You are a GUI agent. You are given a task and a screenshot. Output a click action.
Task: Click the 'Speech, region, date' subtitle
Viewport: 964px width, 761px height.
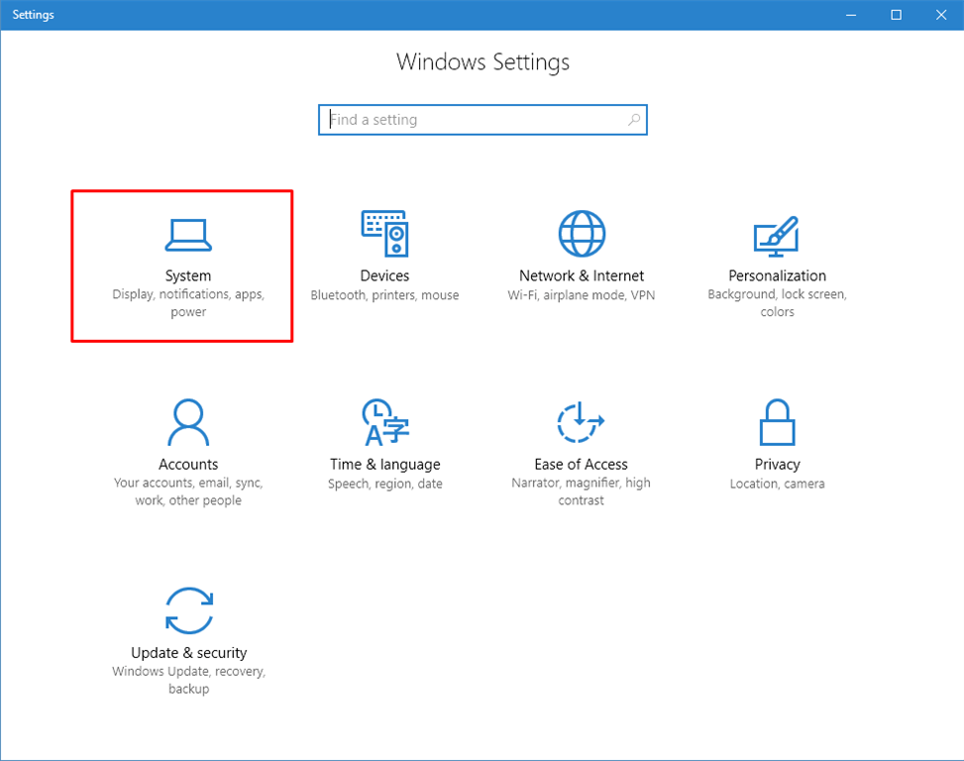(x=384, y=483)
